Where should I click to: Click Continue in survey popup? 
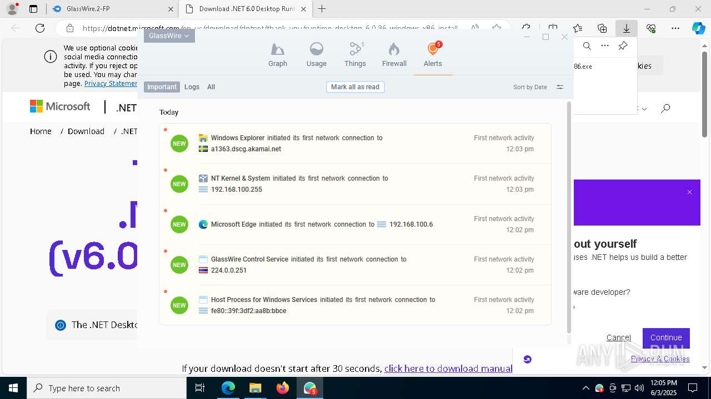pos(666,337)
